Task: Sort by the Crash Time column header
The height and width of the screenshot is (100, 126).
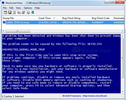Action: tap(49, 18)
